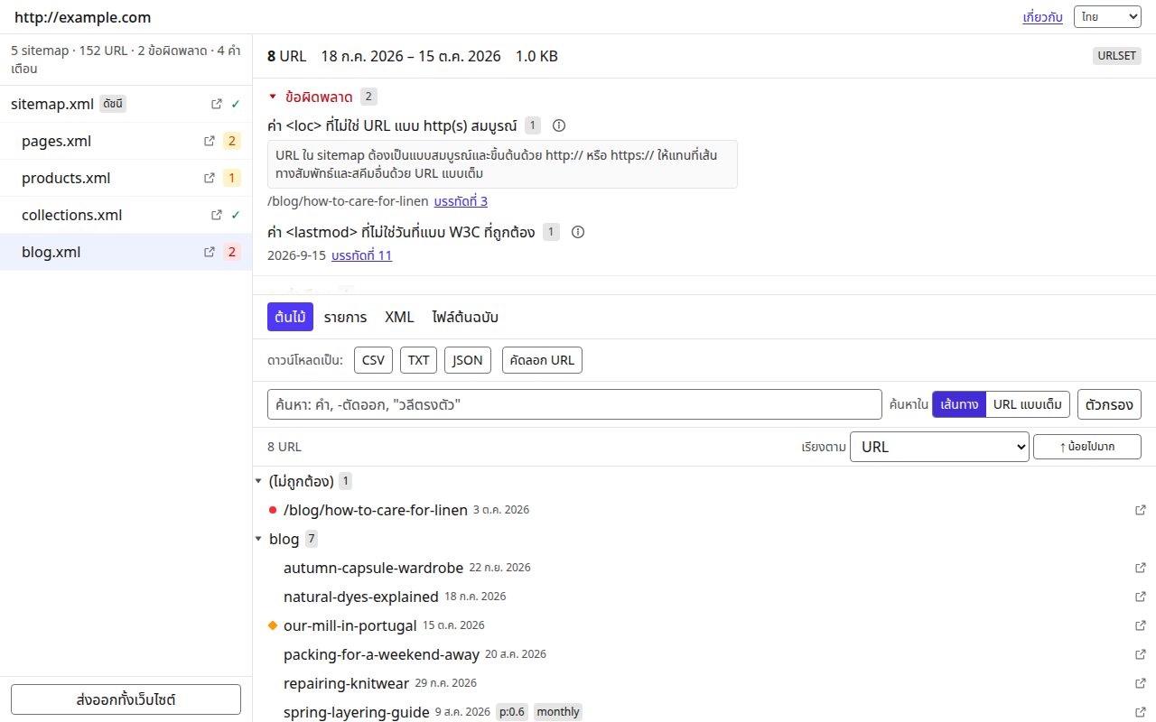Switch to the ไฟล์ต้นฉบับ tab
Image resolution: width=1156 pixels, height=722 pixels.
465,317
